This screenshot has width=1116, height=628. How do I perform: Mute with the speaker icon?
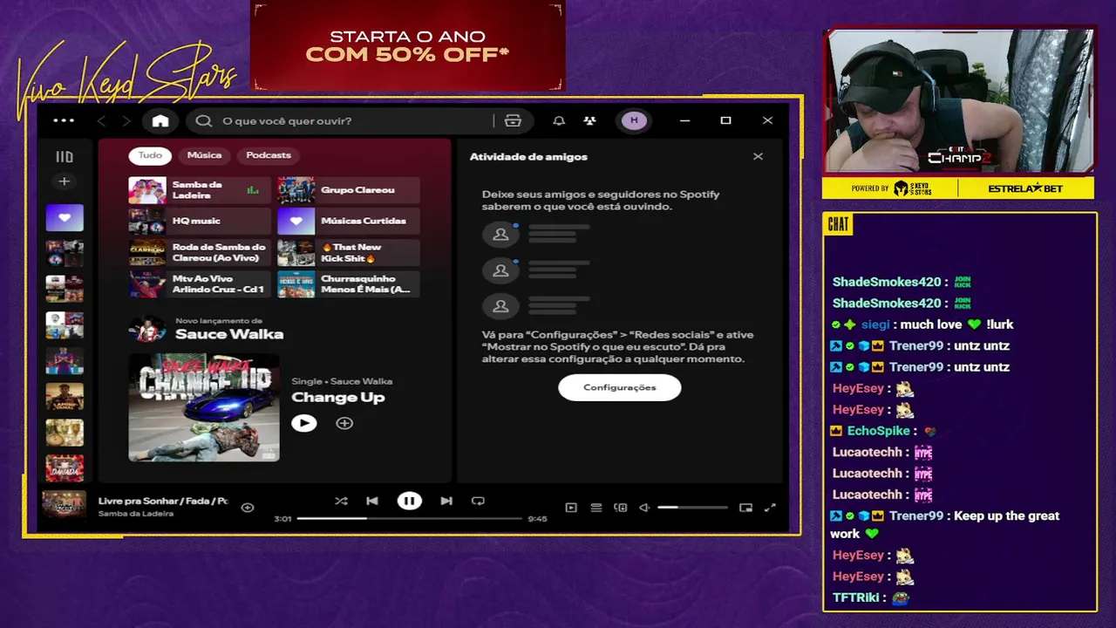pos(644,507)
